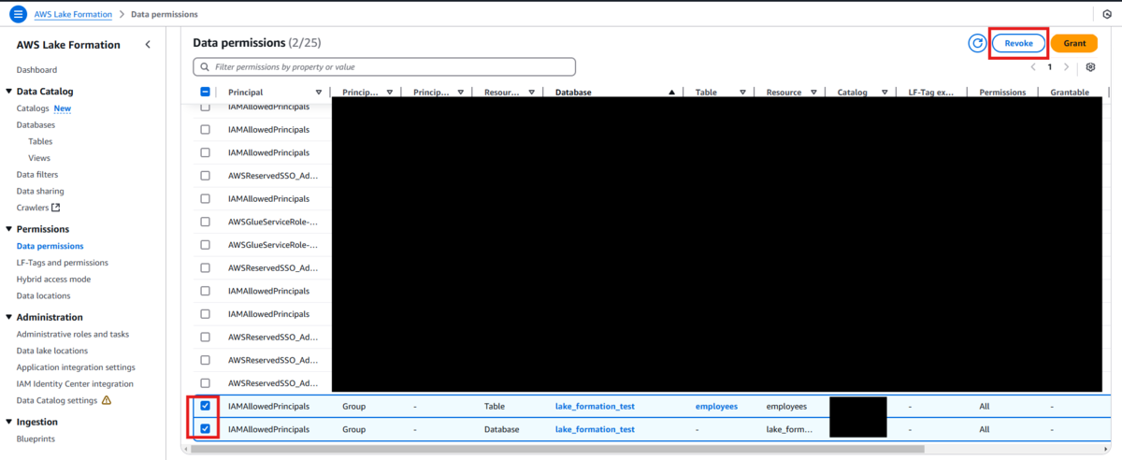Image resolution: width=1122 pixels, height=460 pixels.
Task: Open Administrative roles and tasks
Action: click(73, 334)
